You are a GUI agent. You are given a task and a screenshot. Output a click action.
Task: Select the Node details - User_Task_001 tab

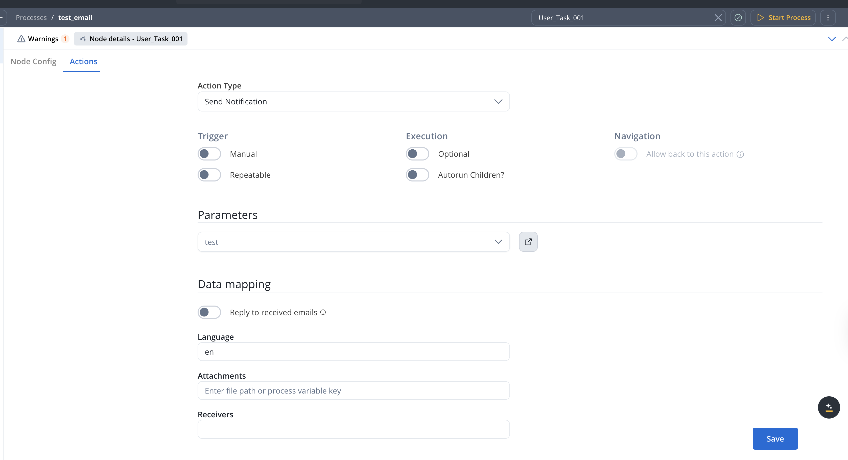tap(131, 39)
